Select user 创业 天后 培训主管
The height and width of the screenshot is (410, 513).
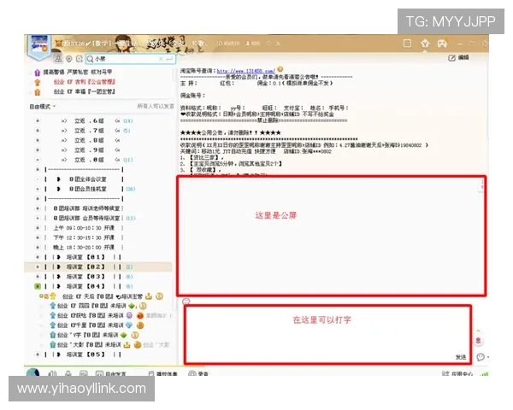[102, 296]
